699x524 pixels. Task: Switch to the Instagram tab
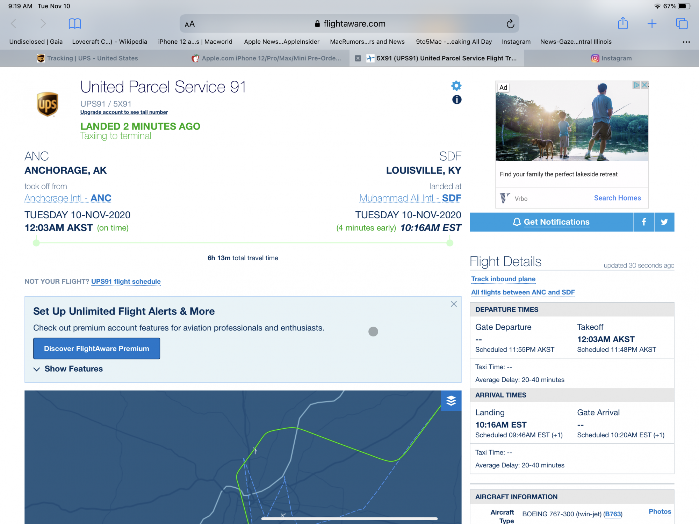tap(612, 58)
